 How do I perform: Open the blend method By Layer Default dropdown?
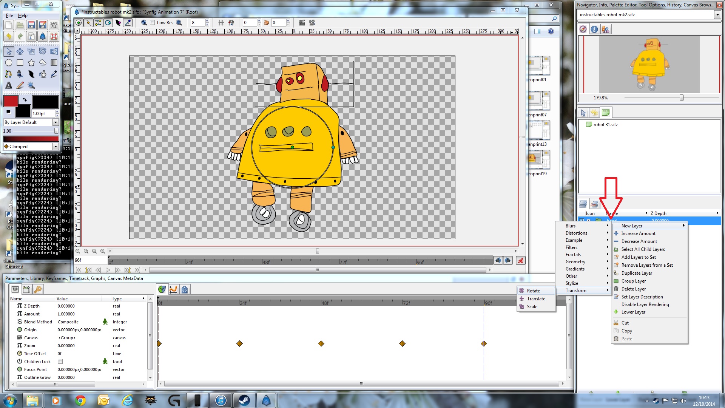tap(31, 122)
